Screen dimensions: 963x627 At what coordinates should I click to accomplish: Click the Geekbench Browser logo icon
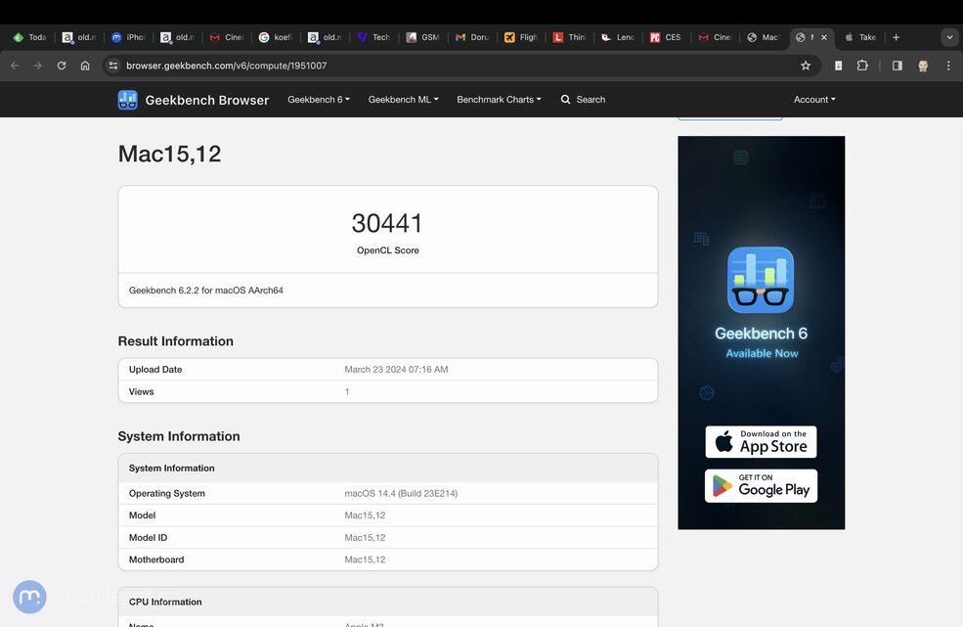click(128, 100)
